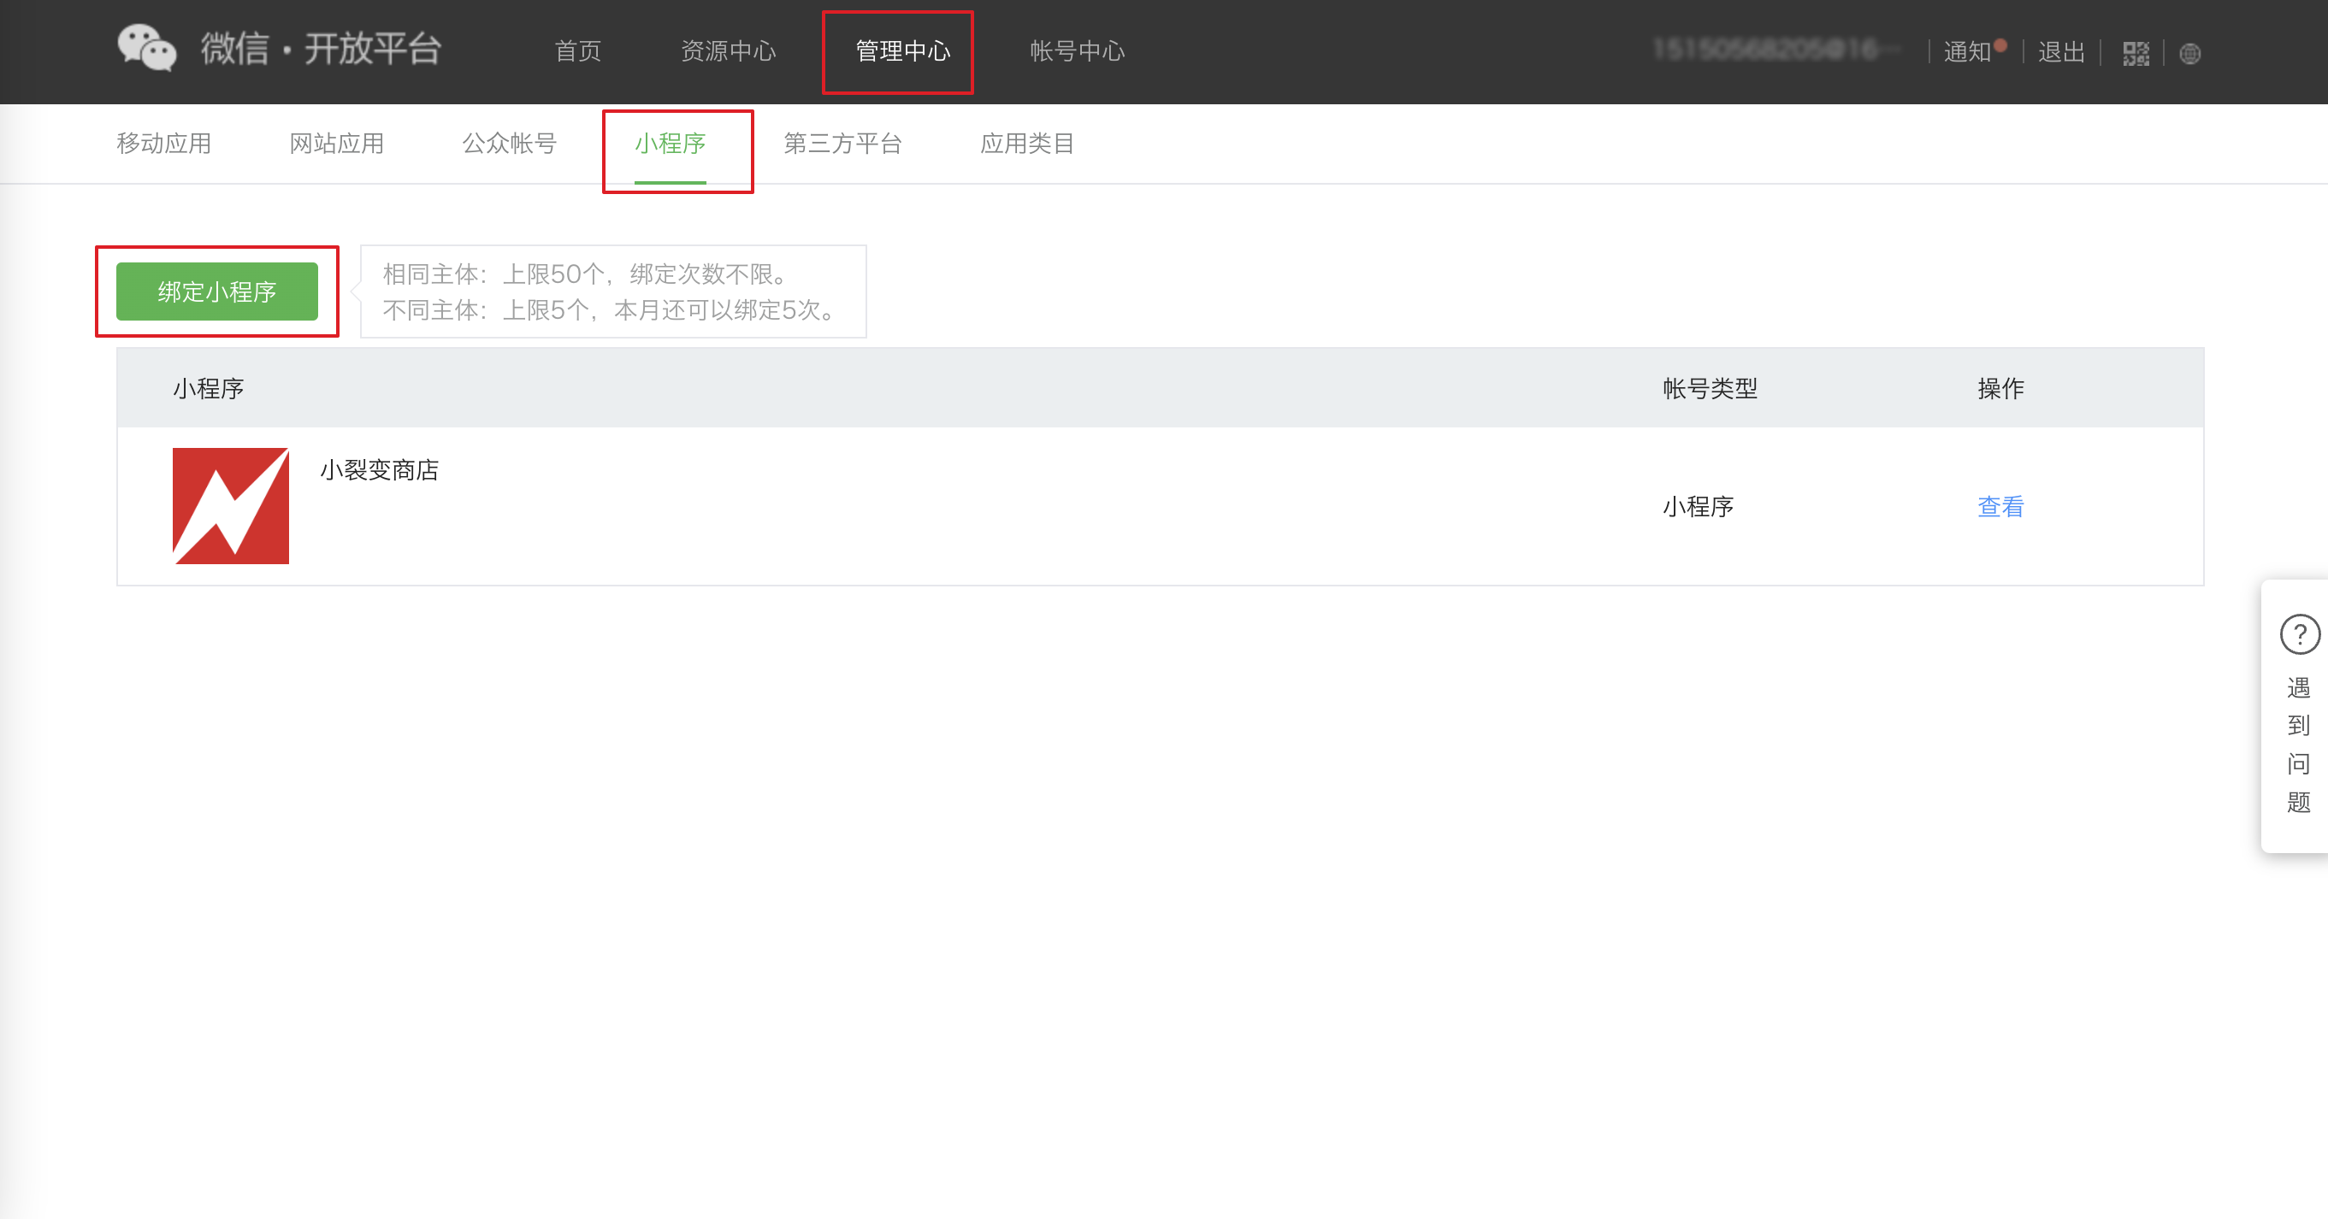Open 帐号中心 in top navigation
2328x1219 pixels.
(x=1078, y=51)
